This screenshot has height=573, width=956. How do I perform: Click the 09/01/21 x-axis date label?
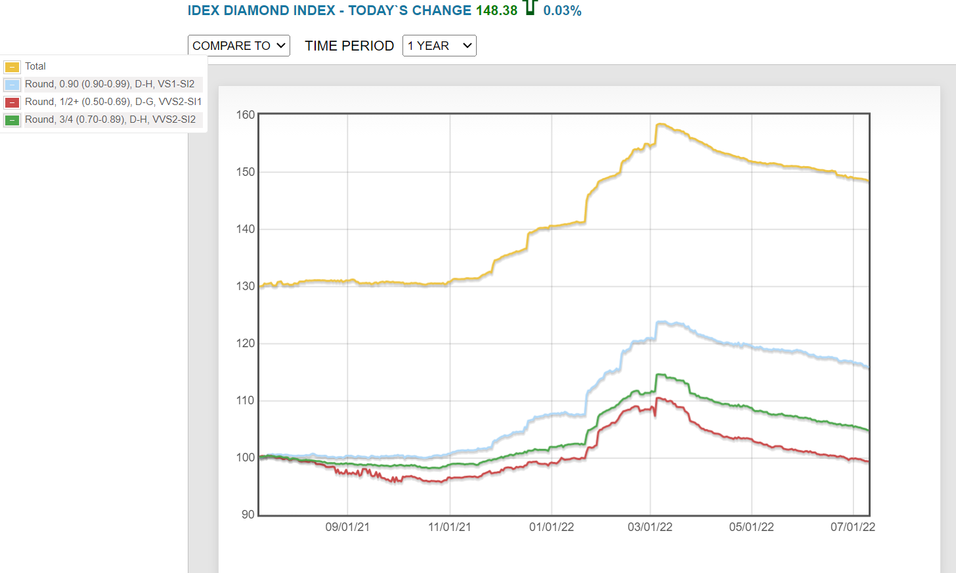347,527
